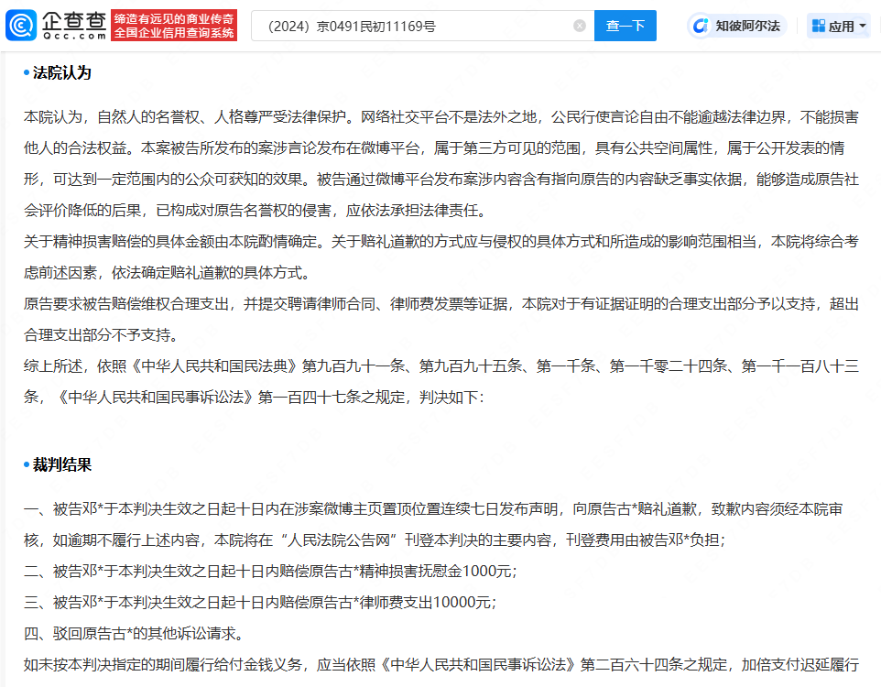Click the line beginning 如未按本判决指定的期间
The width and height of the screenshot is (881, 687).
pos(441,665)
